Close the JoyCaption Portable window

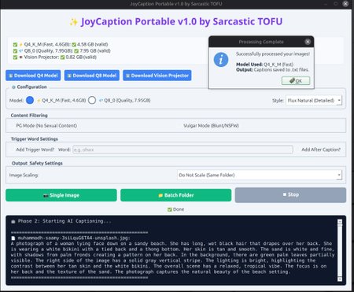pyautogui.click(x=345, y=4)
